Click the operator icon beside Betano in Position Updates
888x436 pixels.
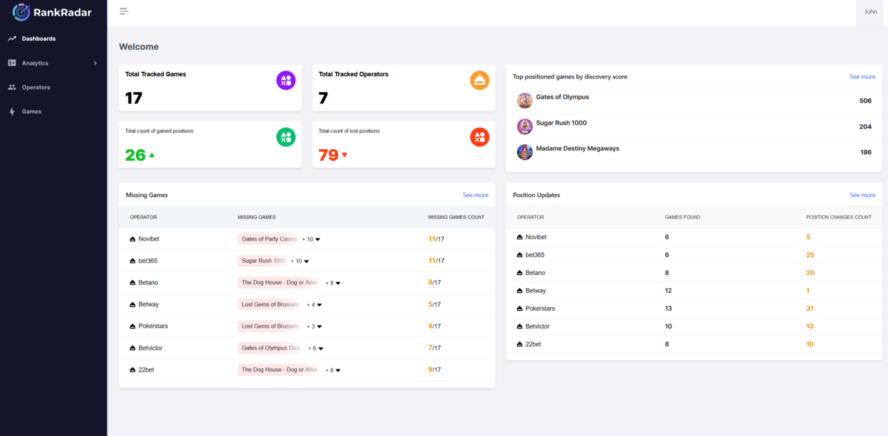(520, 273)
